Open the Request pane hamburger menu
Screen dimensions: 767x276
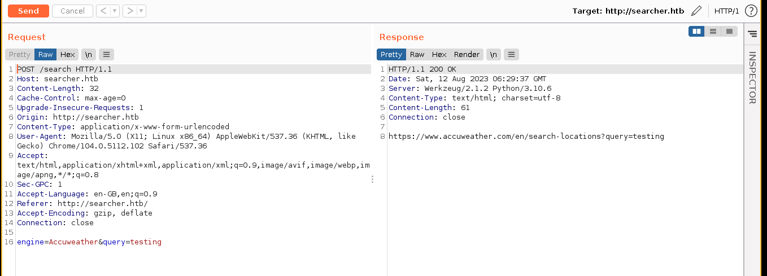(107, 55)
